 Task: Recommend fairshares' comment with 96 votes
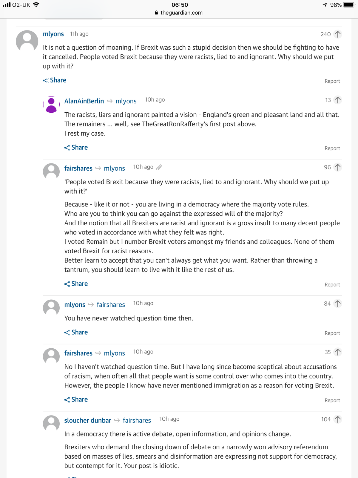pyautogui.click(x=337, y=167)
